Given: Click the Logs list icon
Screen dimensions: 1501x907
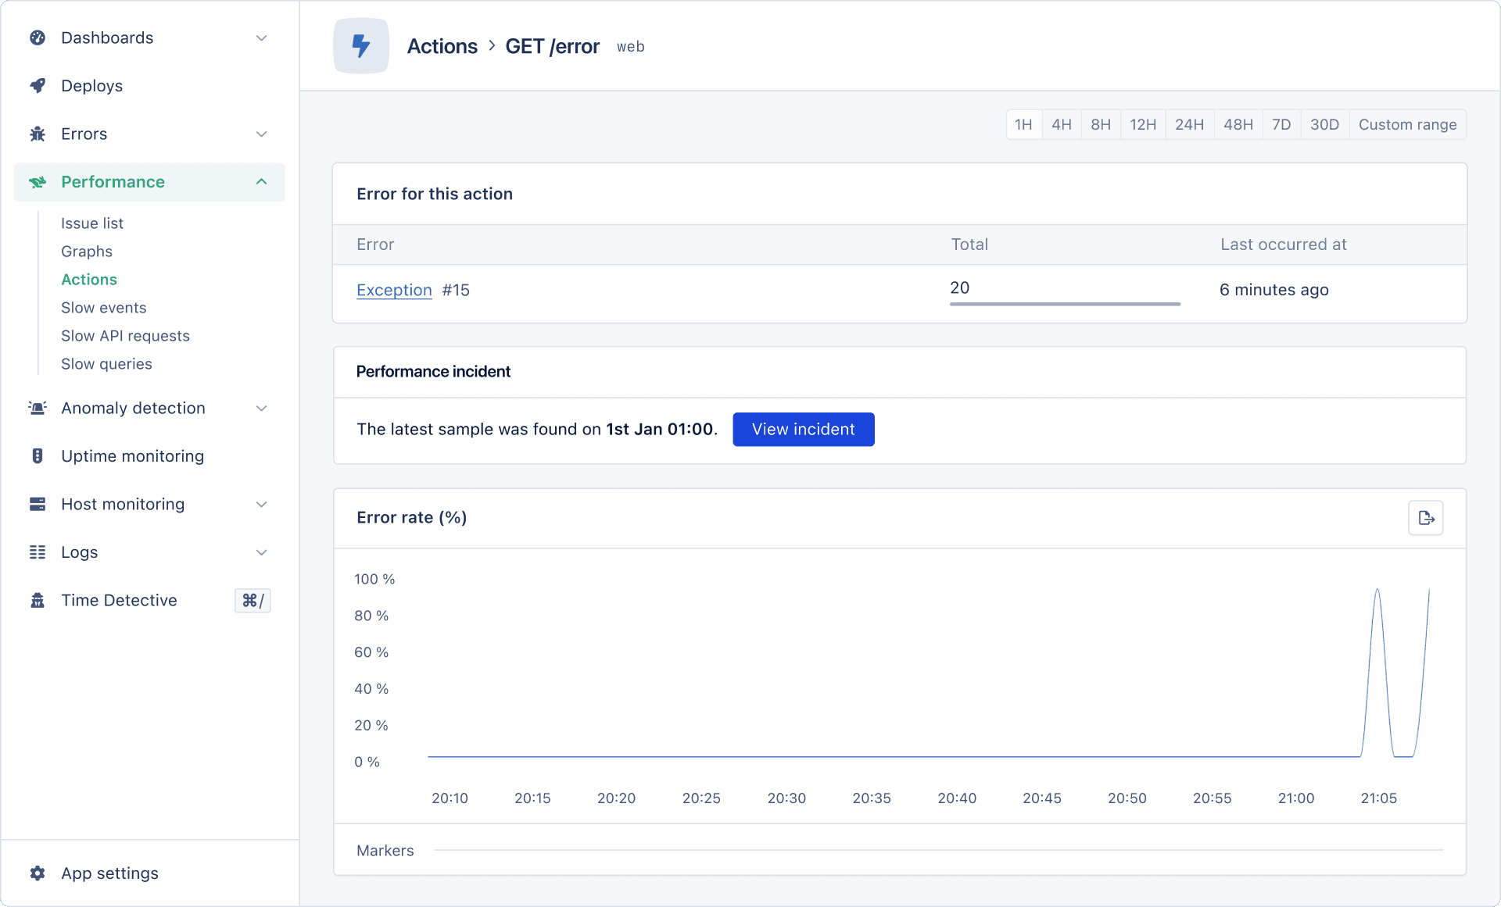Looking at the screenshot, I should click(38, 552).
